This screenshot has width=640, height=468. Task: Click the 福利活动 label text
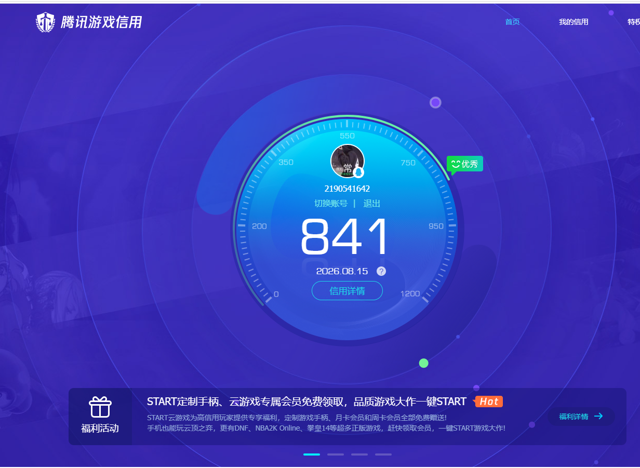click(x=100, y=429)
